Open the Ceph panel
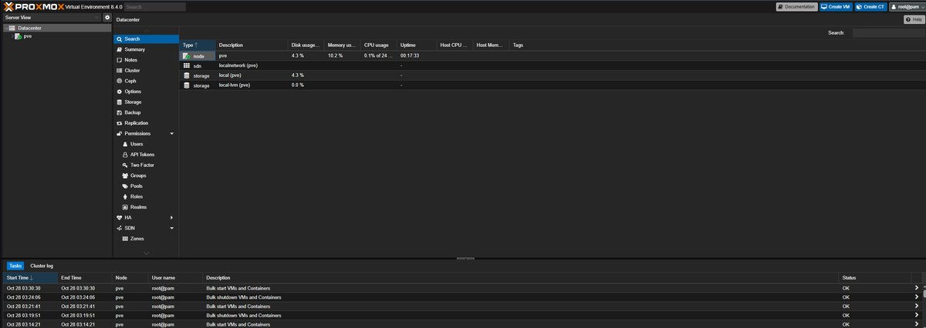Viewport: 926px width, 328px height. (147, 81)
